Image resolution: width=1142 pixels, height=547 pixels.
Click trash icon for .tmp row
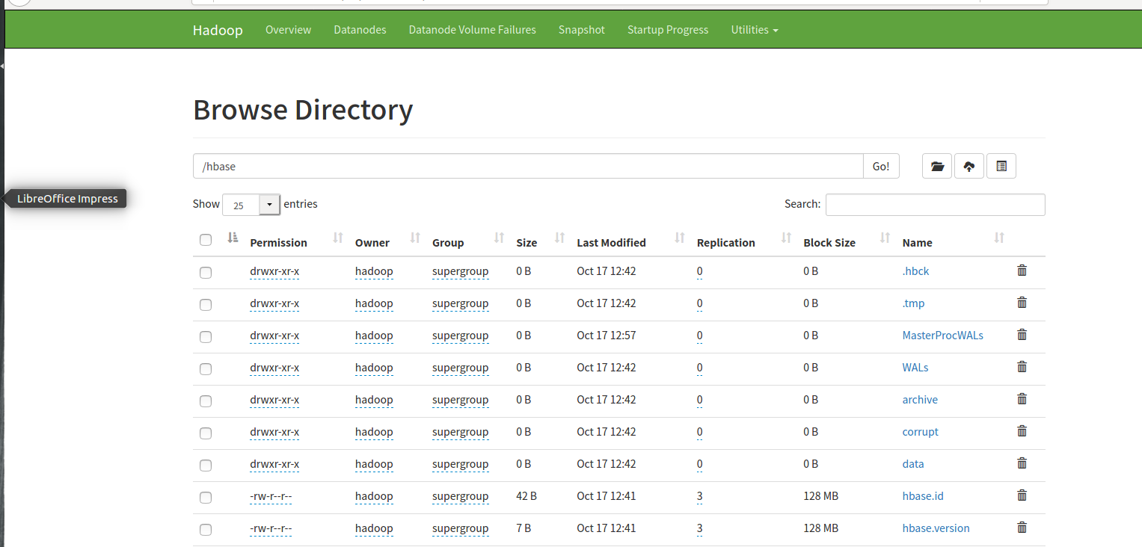point(1022,303)
